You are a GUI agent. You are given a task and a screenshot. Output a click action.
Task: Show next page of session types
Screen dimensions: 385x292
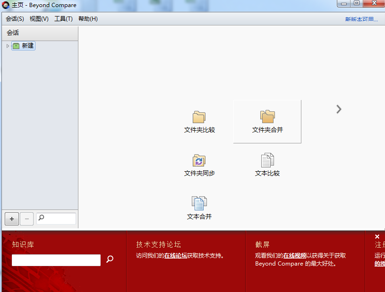pos(339,109)
